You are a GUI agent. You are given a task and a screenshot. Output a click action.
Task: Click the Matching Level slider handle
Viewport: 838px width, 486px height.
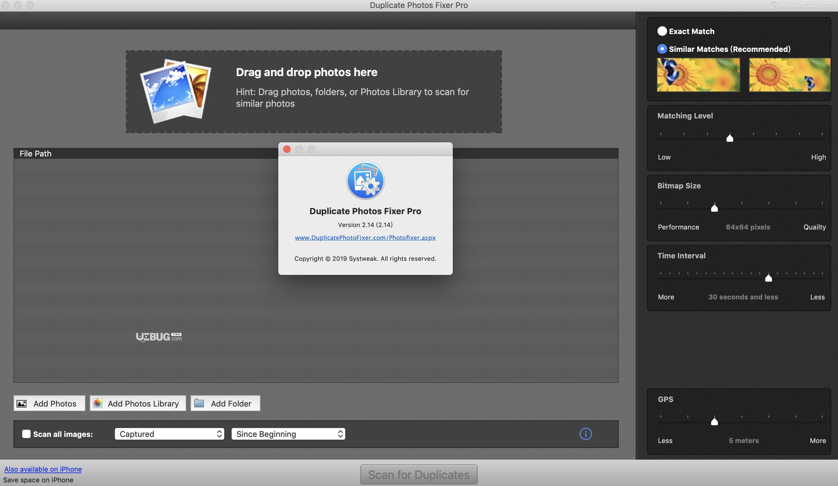730,138
